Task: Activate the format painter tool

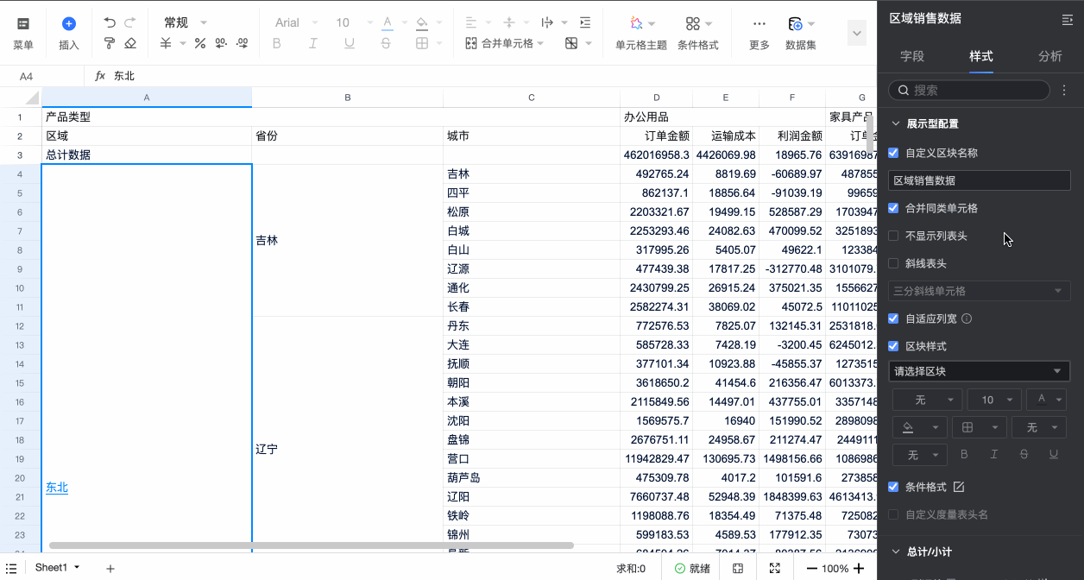Action: (x=110, y=43)
